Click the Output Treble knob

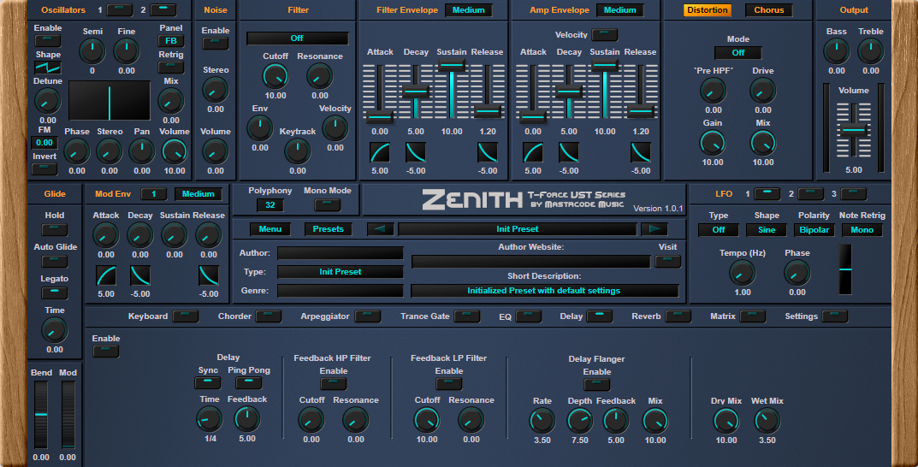(x=871, y=51)
